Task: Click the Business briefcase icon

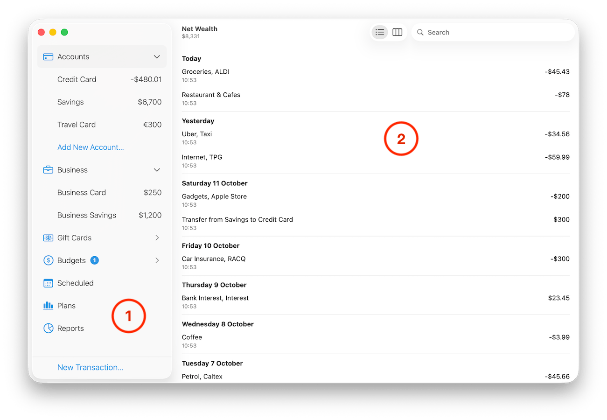Action: coord(48,170)
